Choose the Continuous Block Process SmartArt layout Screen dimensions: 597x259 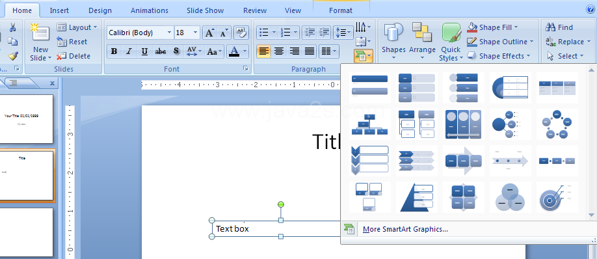pyautogui.click(x=464, y=161)
